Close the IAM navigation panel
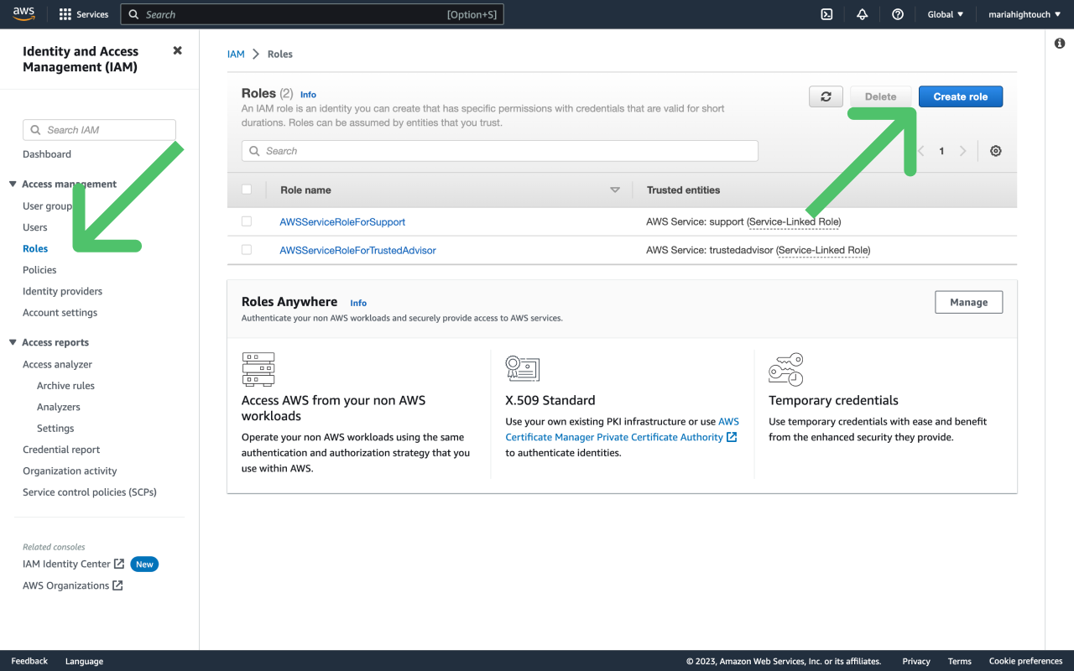Image resolution: width=1074 pixels, height=671 pixels. (x=177, y=50)
